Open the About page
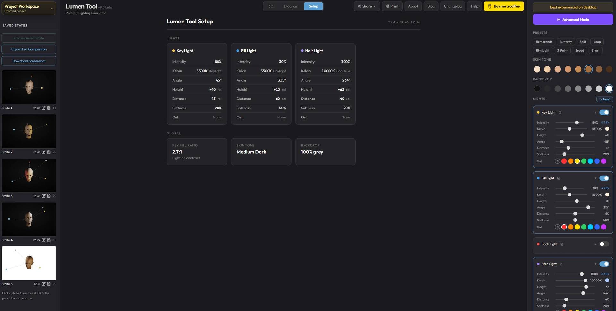 413,6
